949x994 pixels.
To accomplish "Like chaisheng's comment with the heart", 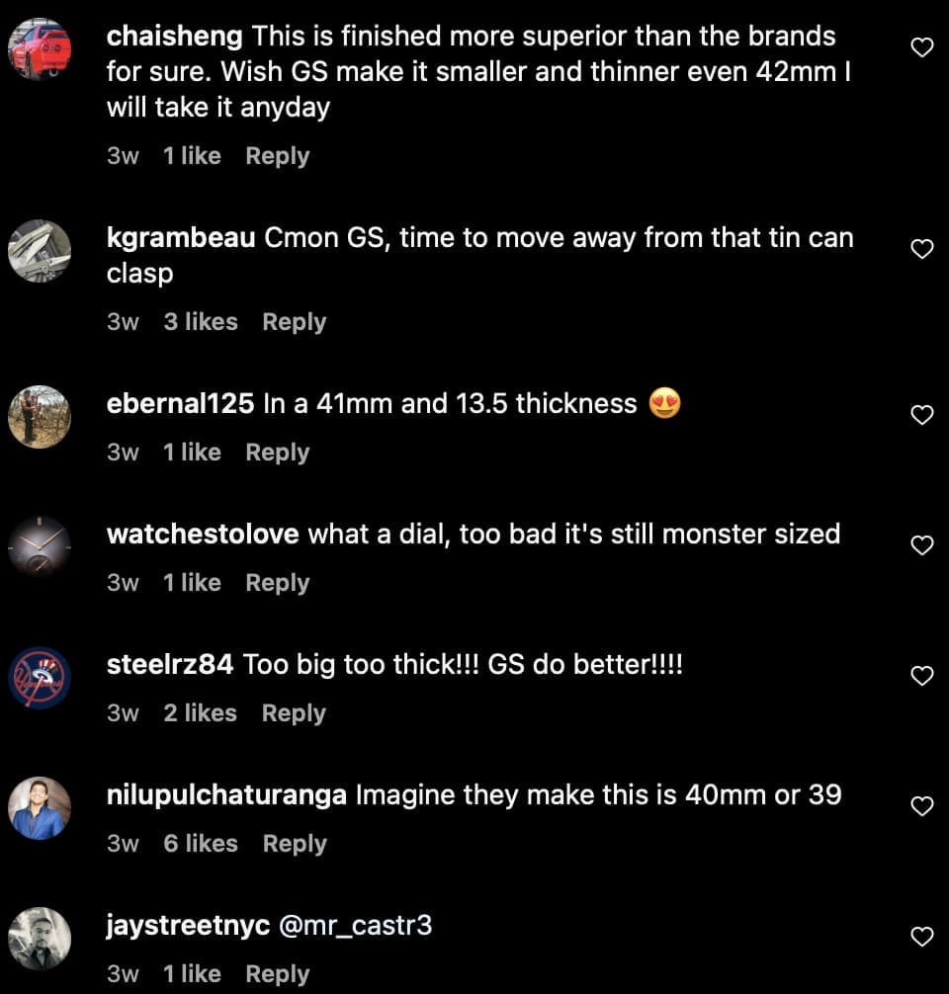I will [x=921, y=47].
